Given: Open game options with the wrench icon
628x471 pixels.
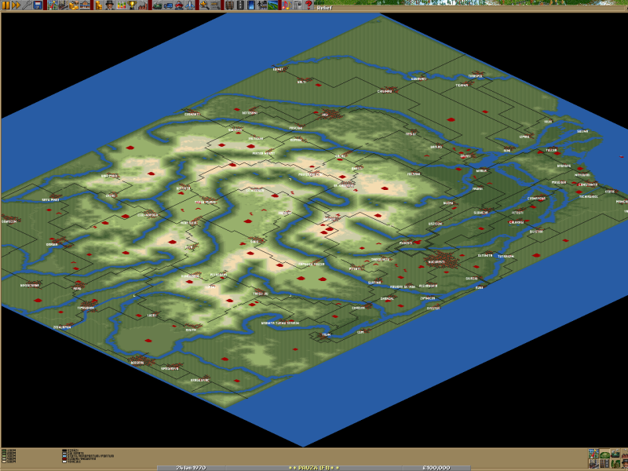Looking at the screenshot, I should (27, 5).
